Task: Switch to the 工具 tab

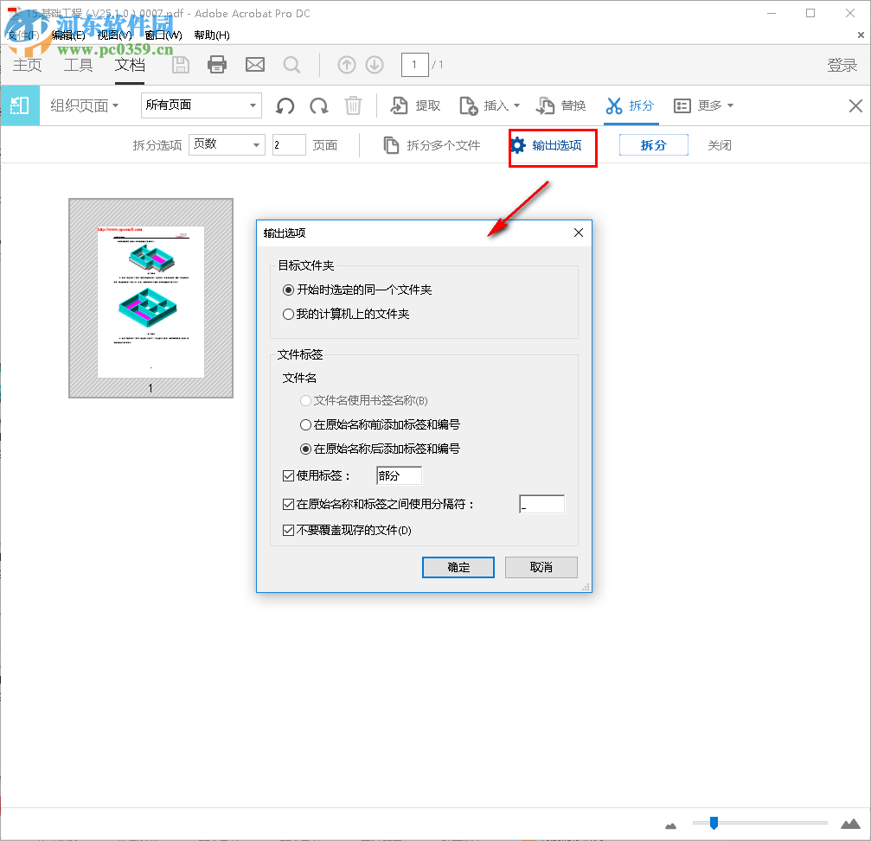Action: [78, 64]
